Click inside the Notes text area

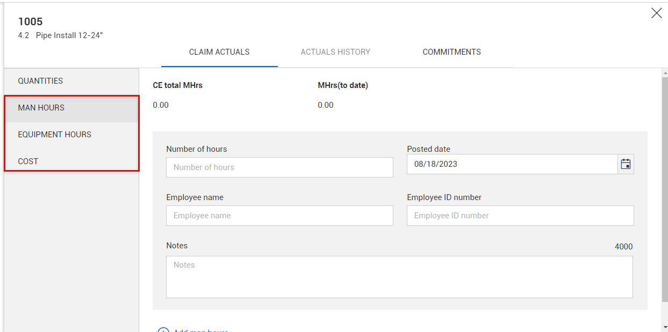click(399, 277)
